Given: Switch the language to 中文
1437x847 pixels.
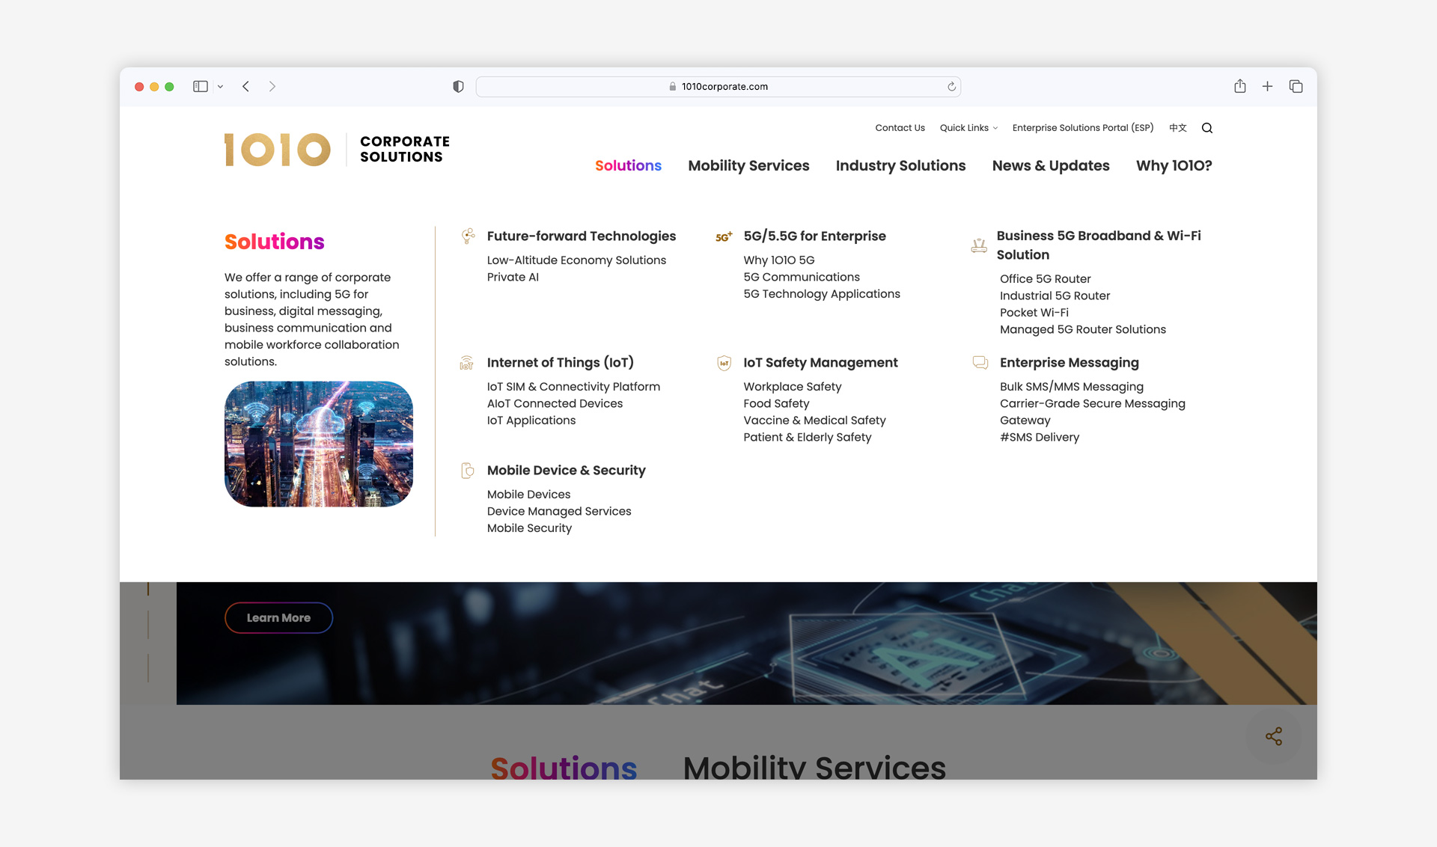Looking at the screenshot, I should pyautogui.click(x=1177, y=128).
